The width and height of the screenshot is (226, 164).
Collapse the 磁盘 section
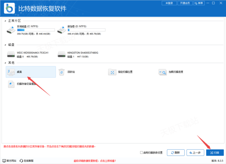click(5, 45)
